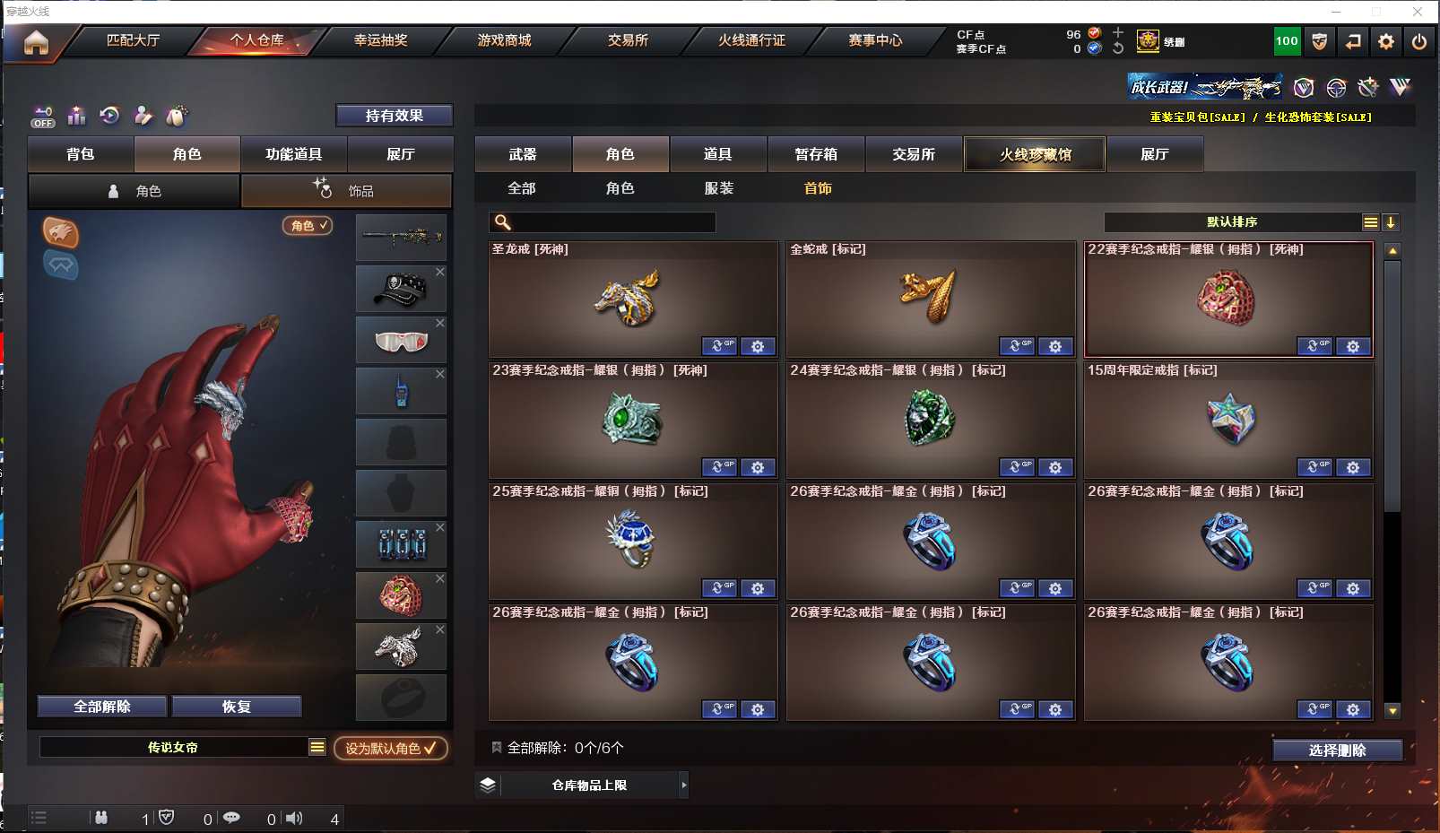Toggle the OFF switch icon
Image resolution: width=1440 pixels, height=833 pixels.
(43, 117)
